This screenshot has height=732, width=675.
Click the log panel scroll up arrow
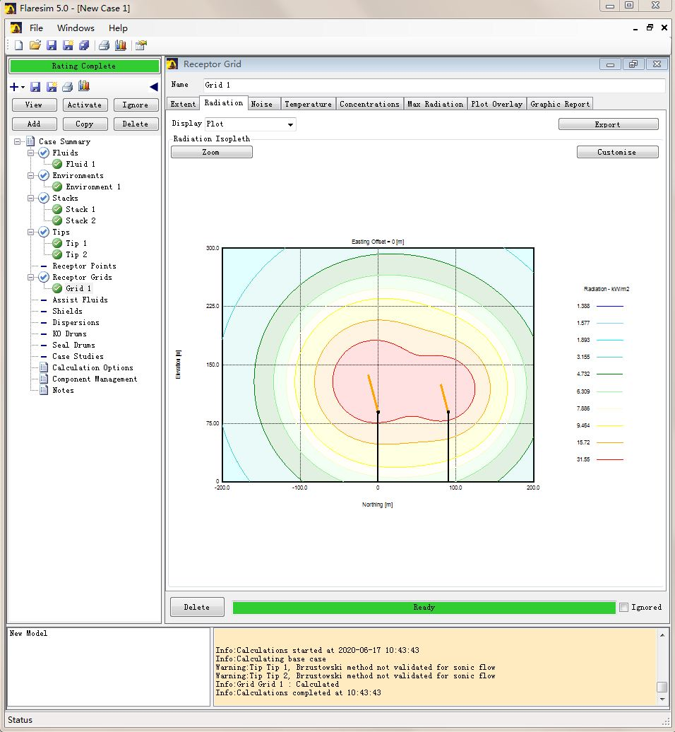pyautogui.click(x=662, y=635)
